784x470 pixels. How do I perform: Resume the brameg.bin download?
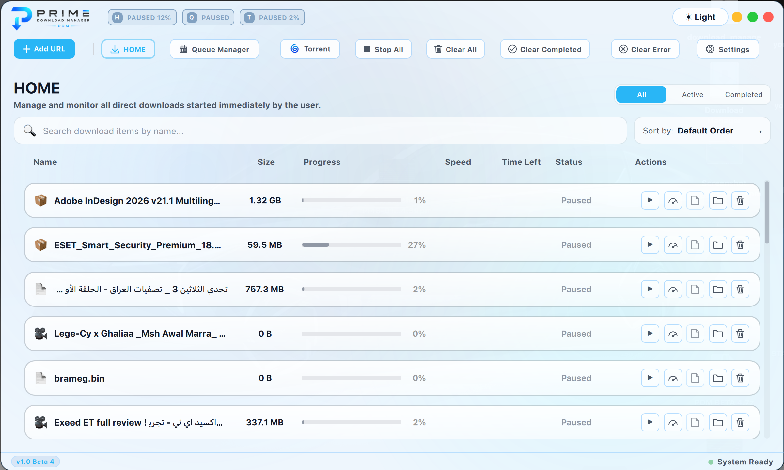(x=650, y=378)
